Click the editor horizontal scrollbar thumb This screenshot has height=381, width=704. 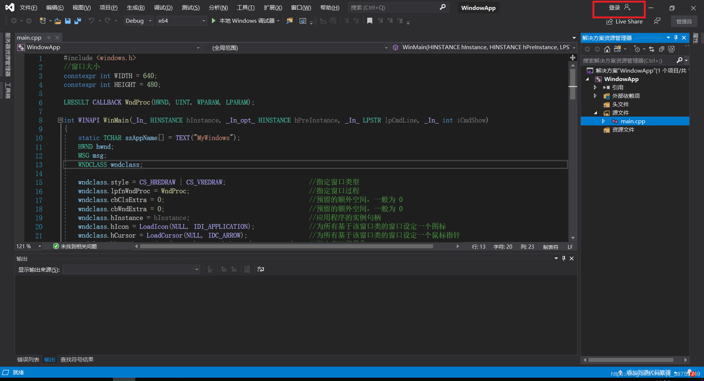point(286,246)
